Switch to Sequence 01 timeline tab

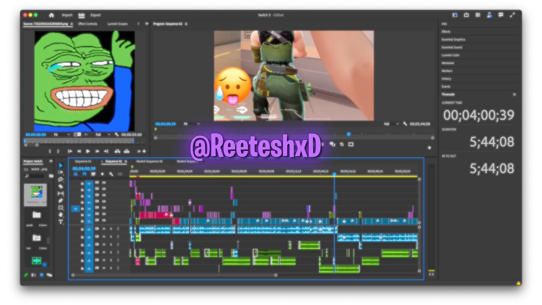(x=83, y=161)
